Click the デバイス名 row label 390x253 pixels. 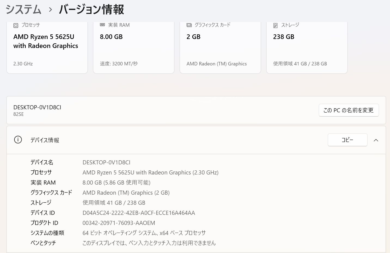[x=42, y=162]
